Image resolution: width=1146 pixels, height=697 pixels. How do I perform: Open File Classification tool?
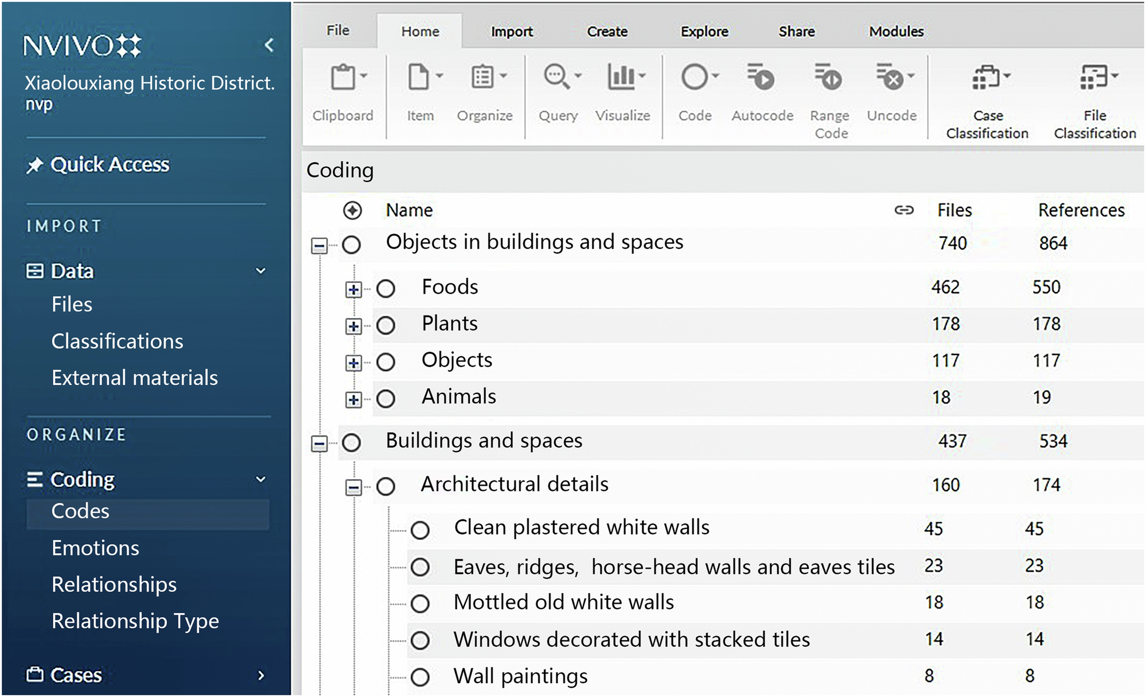click(1094, 77)
